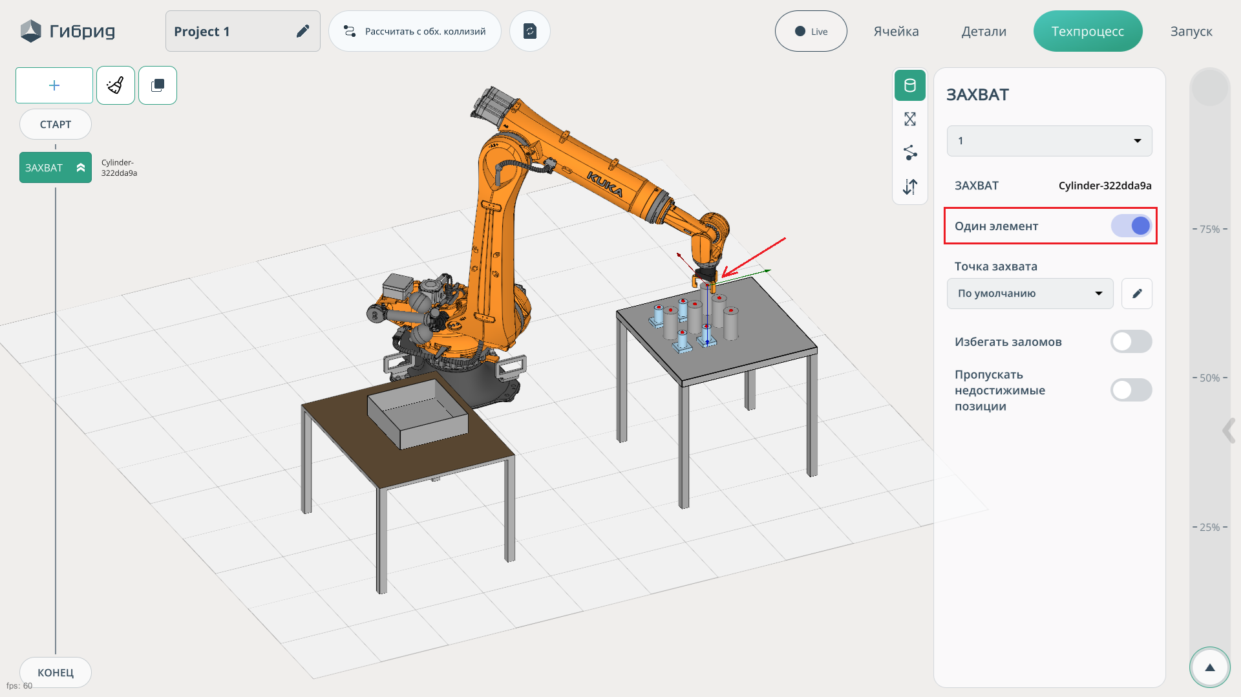Expand the По умолчанию grasp point dropdown

click(x=1030, y=294)
